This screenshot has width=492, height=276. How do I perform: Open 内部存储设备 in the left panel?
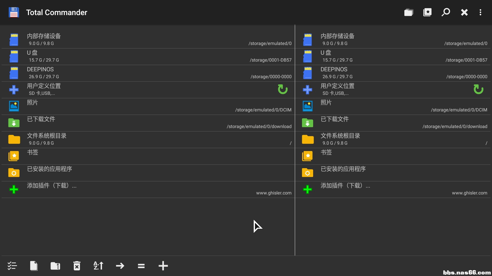pos(148,40)
